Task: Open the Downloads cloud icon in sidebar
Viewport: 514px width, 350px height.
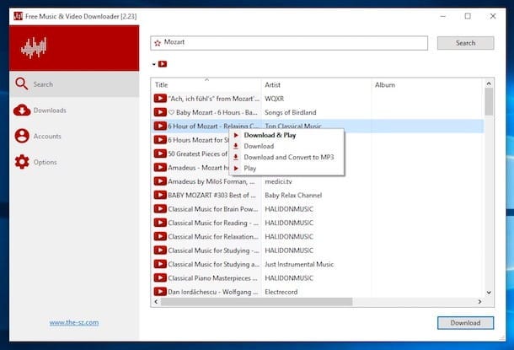Action: 22,110
